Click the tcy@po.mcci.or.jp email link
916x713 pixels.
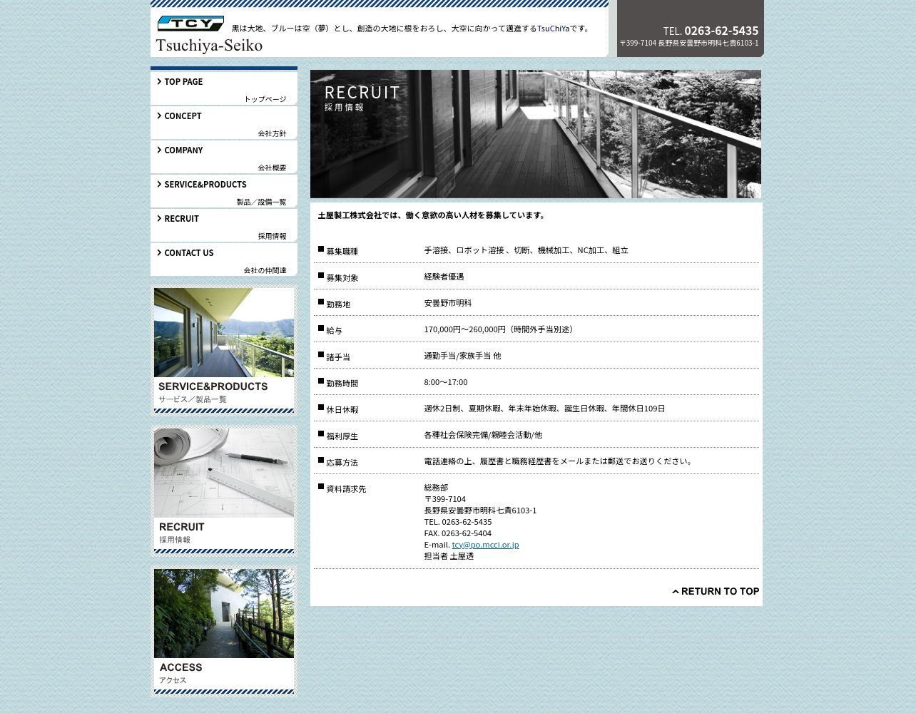pyautogui.click(x=485, y=545)
